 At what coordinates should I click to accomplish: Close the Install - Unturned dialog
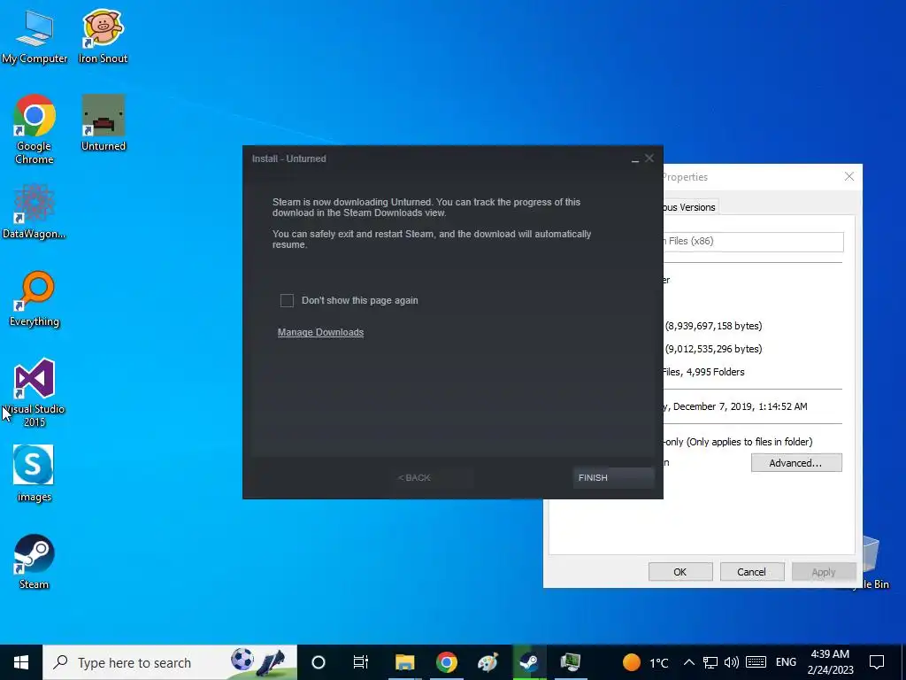point(649,158)
